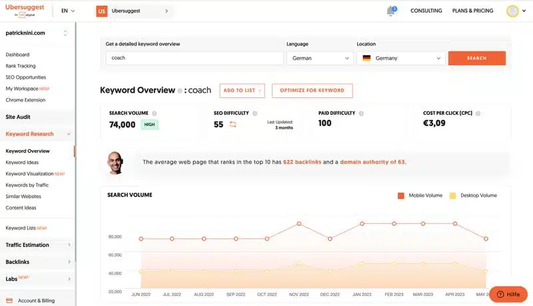Viewport: 533px width, 306px height.
Task: Click the NOV 2022 mobile volume point
Action: point(299,224)
